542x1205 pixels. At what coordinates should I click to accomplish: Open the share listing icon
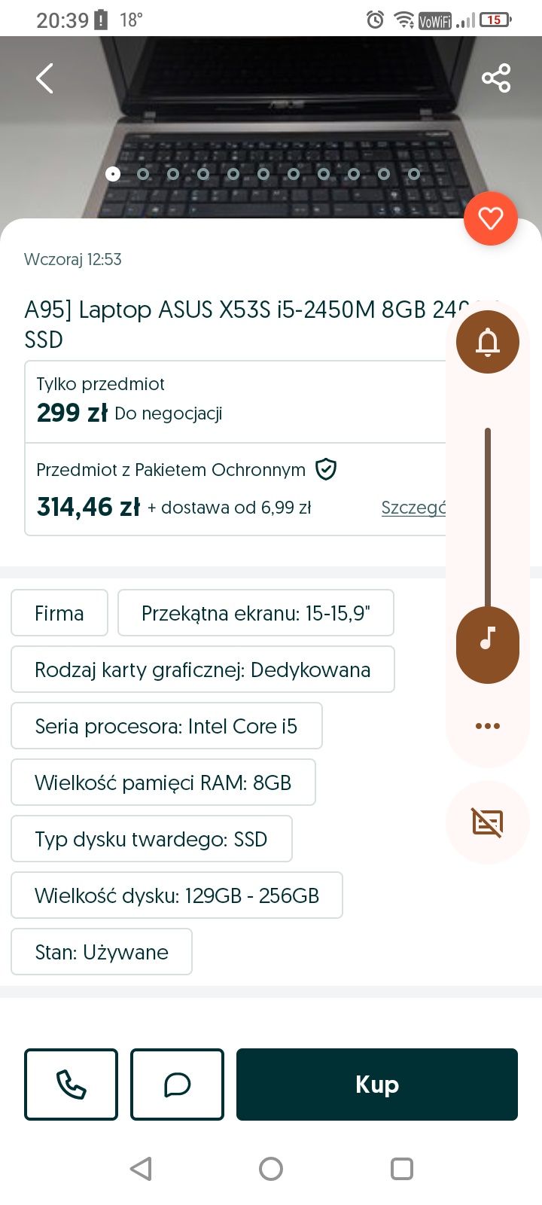(x=495, y=78)
